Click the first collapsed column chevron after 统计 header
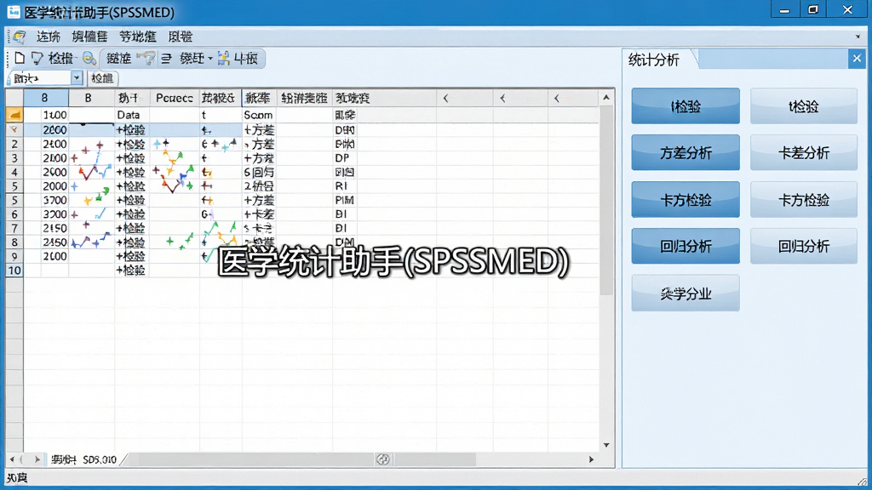This screenshot has height=490, width=872. coord(445,99)
